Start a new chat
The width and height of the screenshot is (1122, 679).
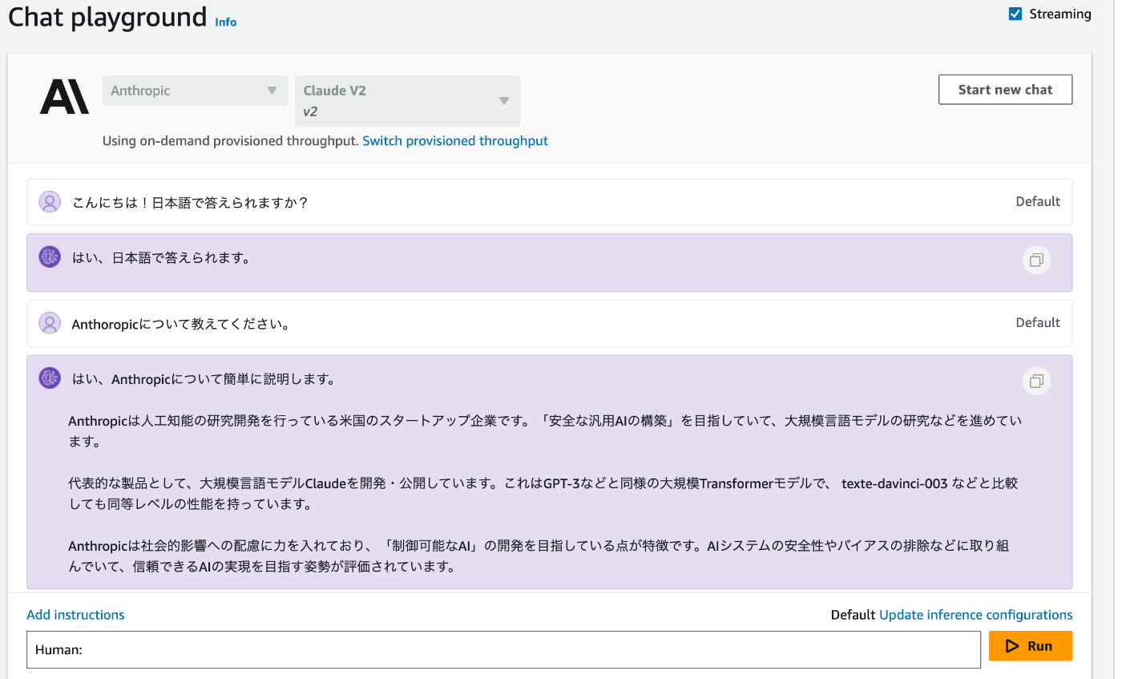[x=1005, y=90]
